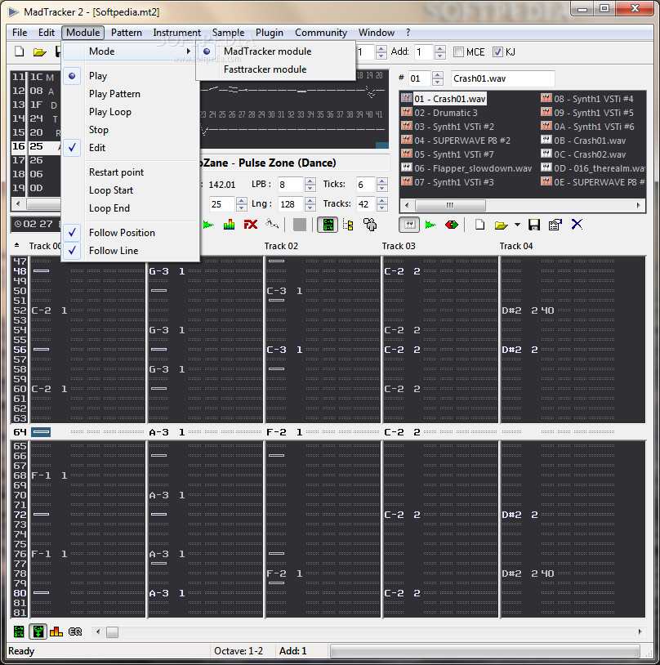This screenshot has width=660, height=665.
Task: Click the people icon in pattern toolbar
Action: tap(370, 225)
